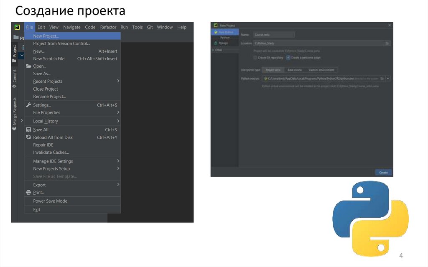Open the Edit menu
Image resolution: width=428 pixels, height=267 pixels.
41,27
